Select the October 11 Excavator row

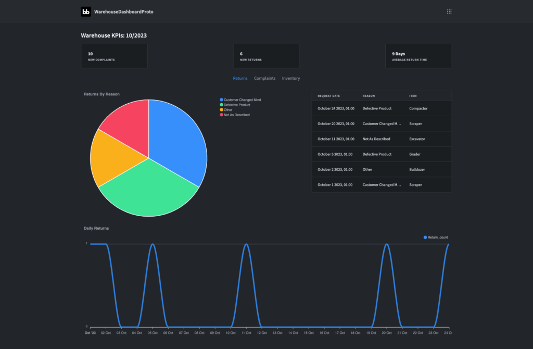click(x=382, y=139)
